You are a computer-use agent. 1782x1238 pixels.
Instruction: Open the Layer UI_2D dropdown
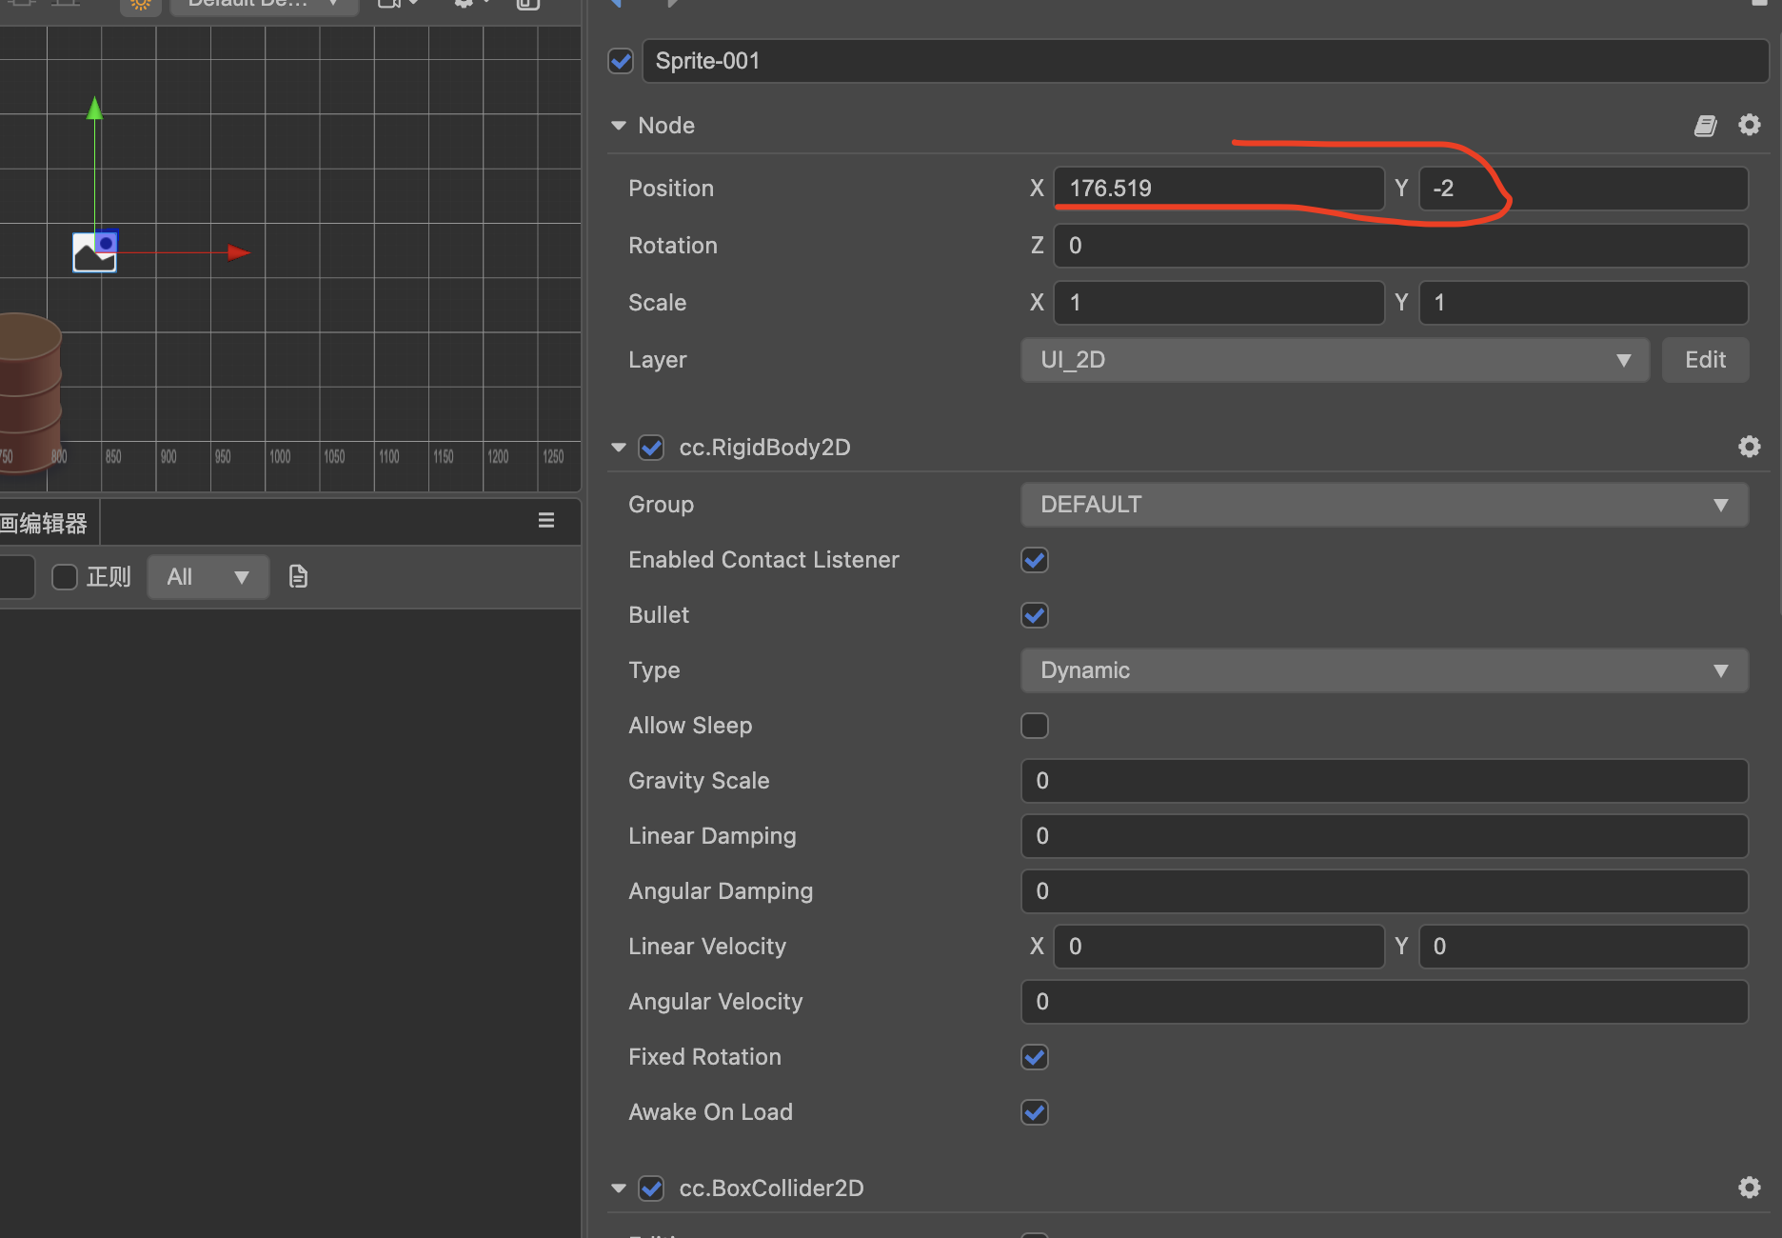pos(1335,360)
